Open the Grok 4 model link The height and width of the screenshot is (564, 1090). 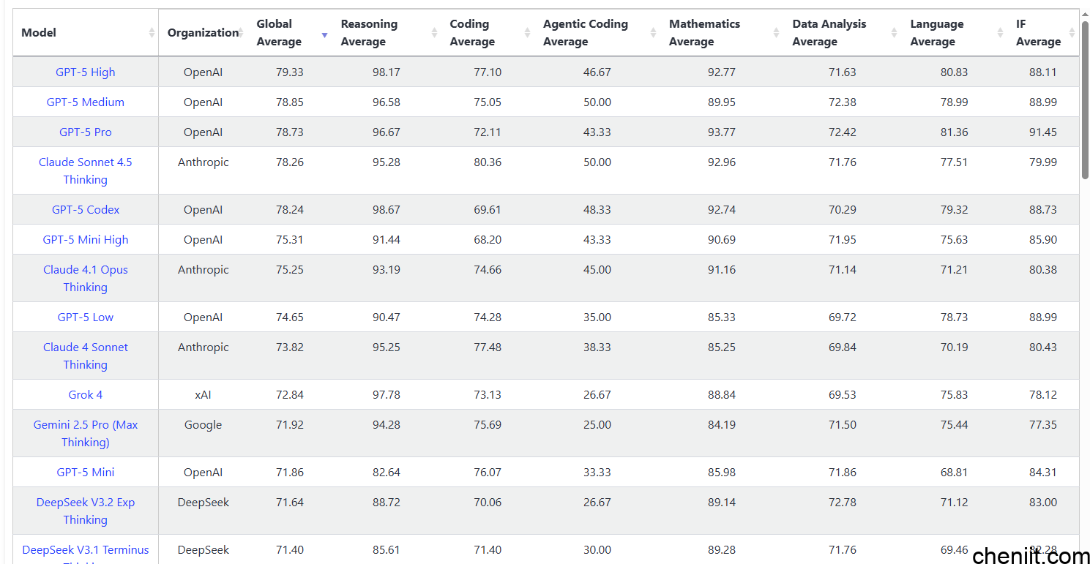[x=86, y=395]
